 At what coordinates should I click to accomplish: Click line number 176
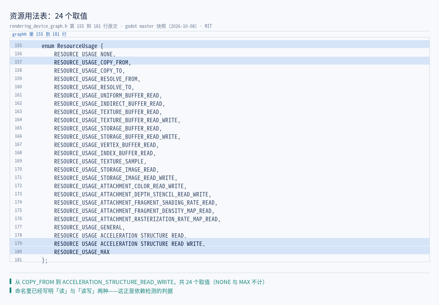(18, 219)
